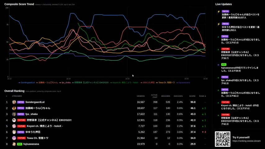Click the viewers value 21,964
This screenshot has width=265, height=149.
point(141,138)
